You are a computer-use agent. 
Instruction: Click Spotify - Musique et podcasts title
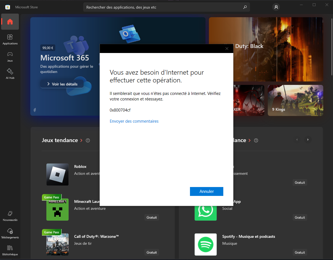(x=249, y=236)
